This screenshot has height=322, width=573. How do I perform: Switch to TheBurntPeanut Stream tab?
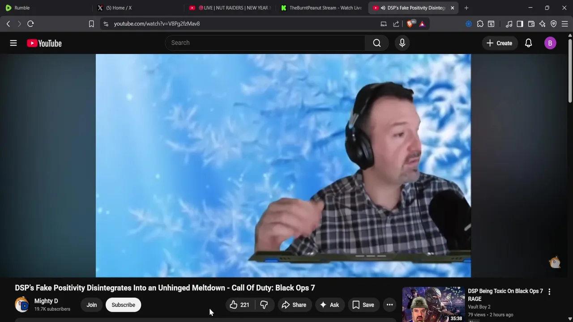(321, 8)
